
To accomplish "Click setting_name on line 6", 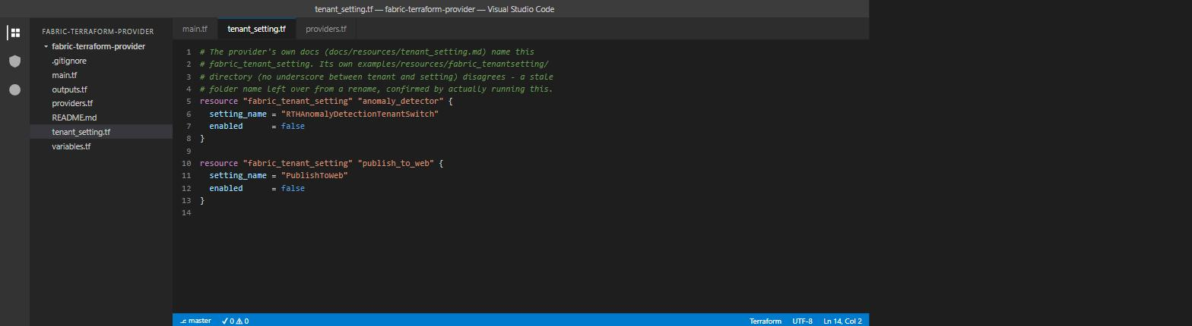I will [x=238, y=114].
